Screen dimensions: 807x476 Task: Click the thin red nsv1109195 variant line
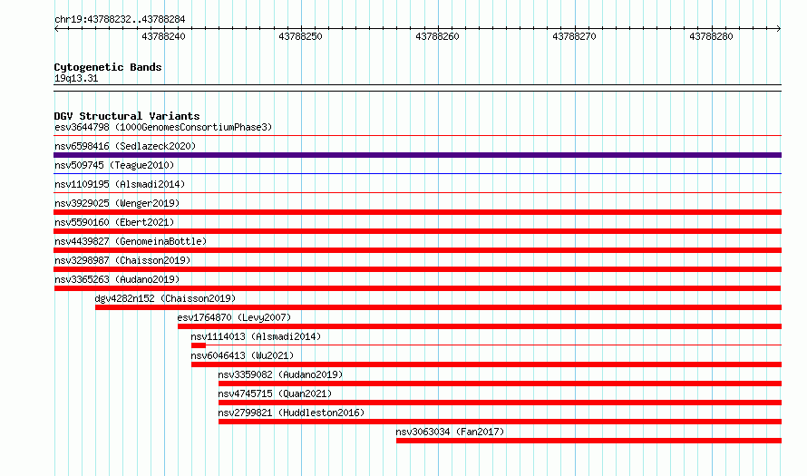[417, 193]
